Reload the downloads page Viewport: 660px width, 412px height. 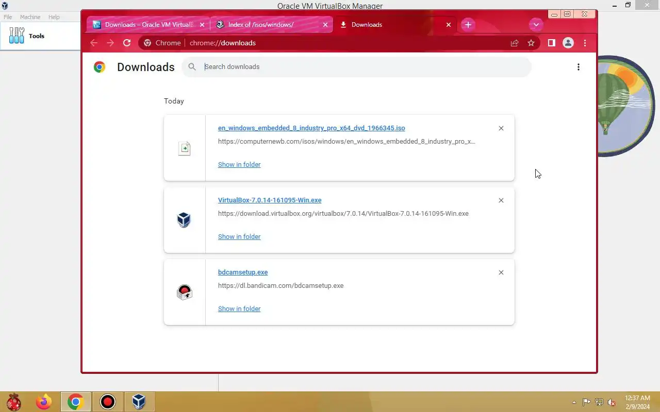point(127,43)
